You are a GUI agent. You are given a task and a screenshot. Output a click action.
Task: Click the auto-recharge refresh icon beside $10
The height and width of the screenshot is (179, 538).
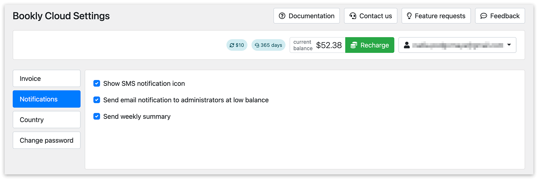232,45
